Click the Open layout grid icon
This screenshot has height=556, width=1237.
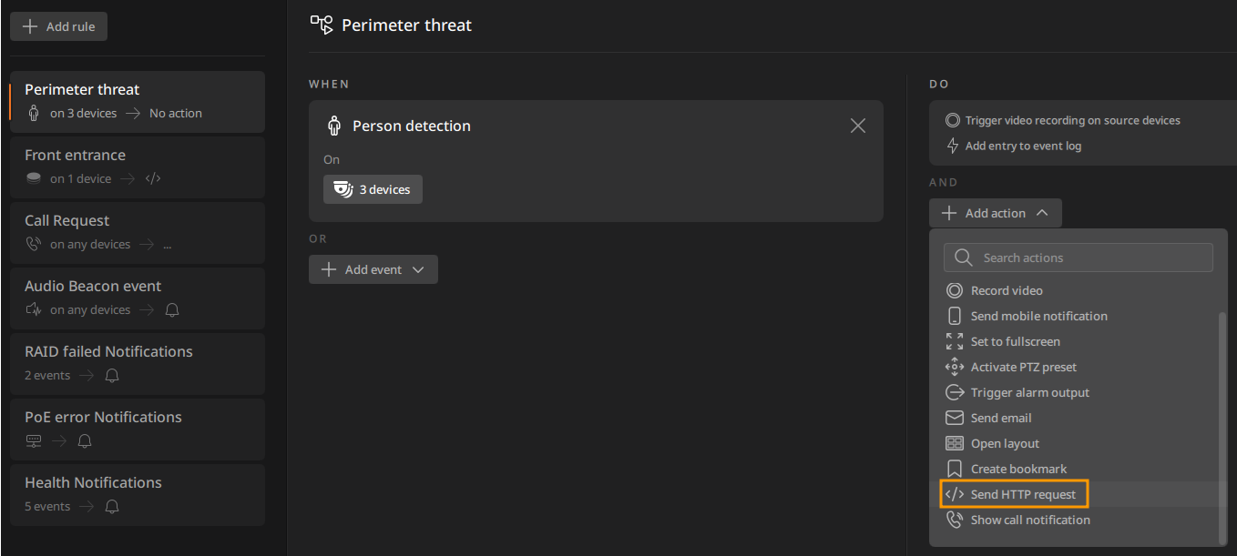(955, 443)
